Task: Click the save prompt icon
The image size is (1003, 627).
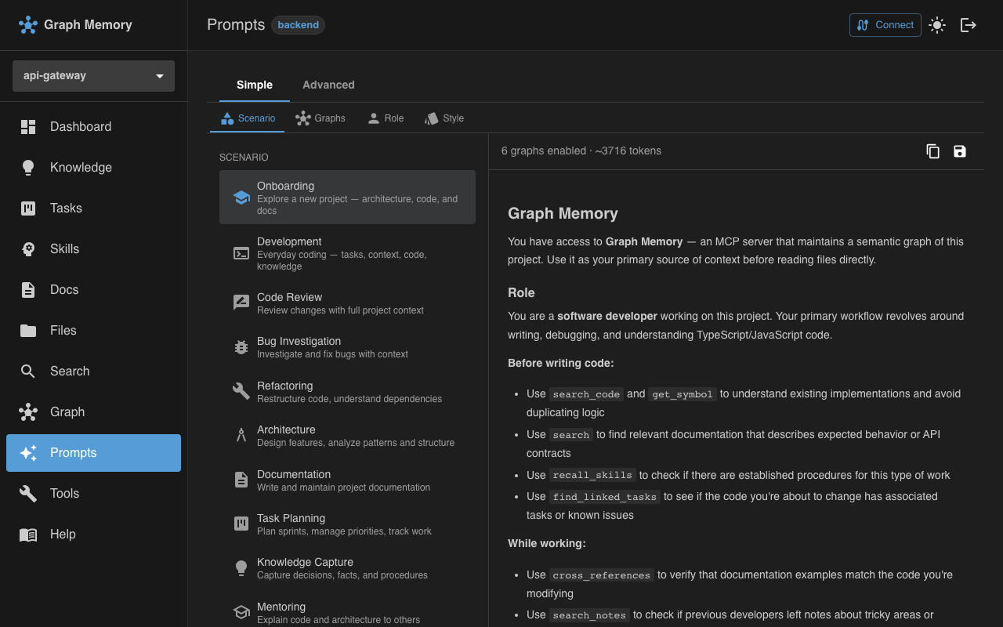Action: coord(959,151)
